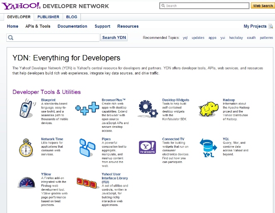The height and width of the screenshot is (213, 275).
Task: Open the YSlow speedometer icon
Action: [27, 183]
